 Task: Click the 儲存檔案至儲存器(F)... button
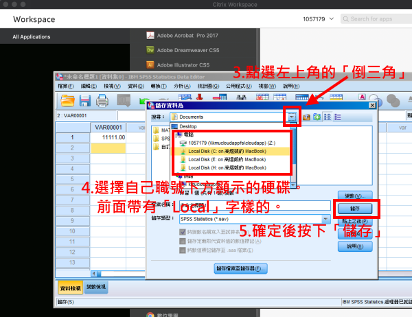tap(241, 269)
